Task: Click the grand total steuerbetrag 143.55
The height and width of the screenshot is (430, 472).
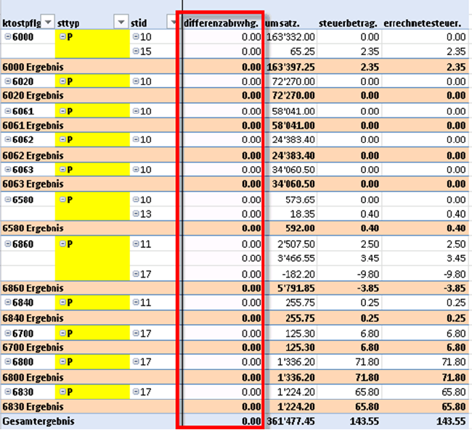Action: click(x=364, y=421)
